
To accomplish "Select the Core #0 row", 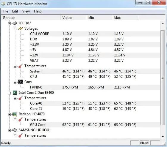I will point(95,103).
